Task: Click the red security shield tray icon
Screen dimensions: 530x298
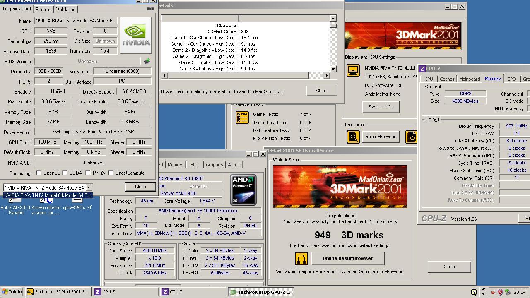Action: 500,292
